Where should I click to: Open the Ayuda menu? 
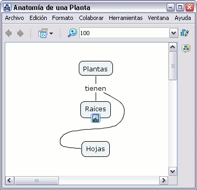point(183,18)
